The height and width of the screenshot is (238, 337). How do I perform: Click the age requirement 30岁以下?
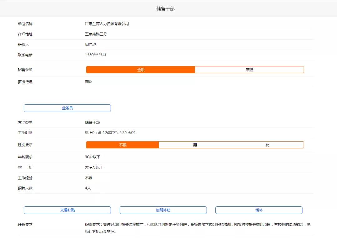point(93,157)
